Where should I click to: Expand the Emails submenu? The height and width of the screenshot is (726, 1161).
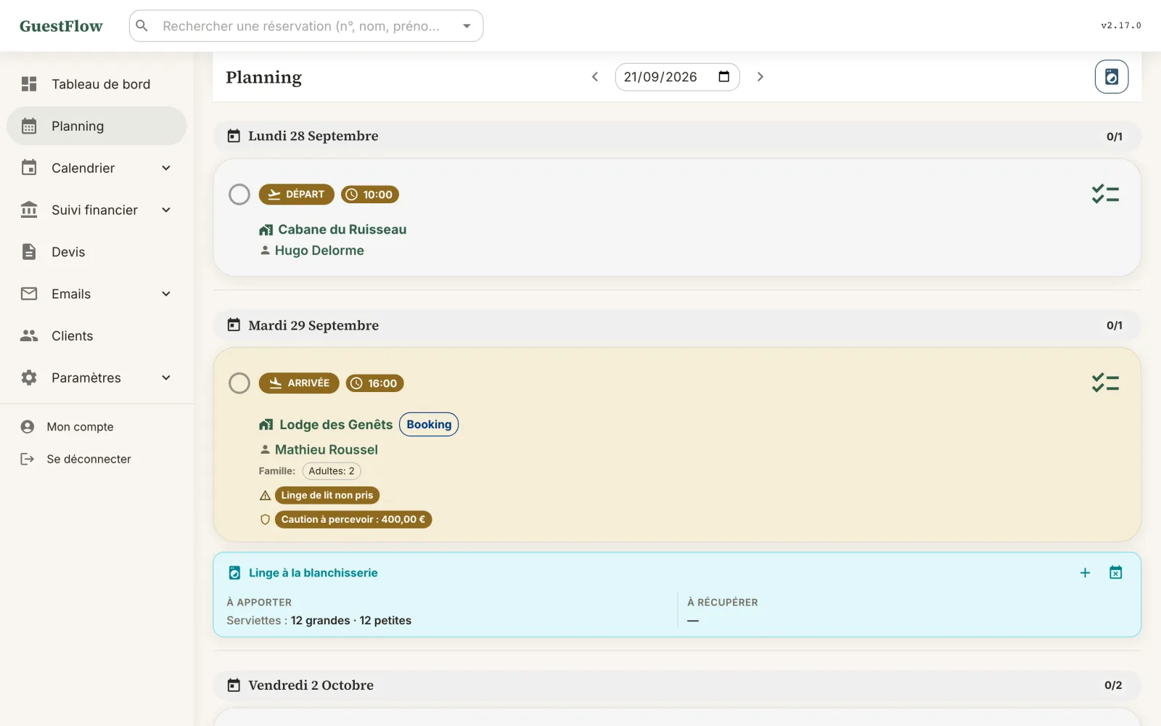click(x=166, y=294)
